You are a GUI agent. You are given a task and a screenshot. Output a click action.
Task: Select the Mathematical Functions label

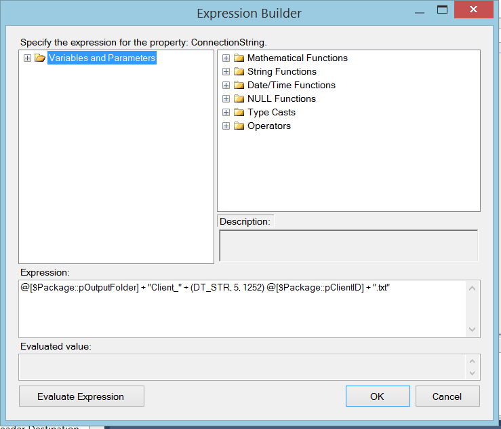[x=298, y=58]
